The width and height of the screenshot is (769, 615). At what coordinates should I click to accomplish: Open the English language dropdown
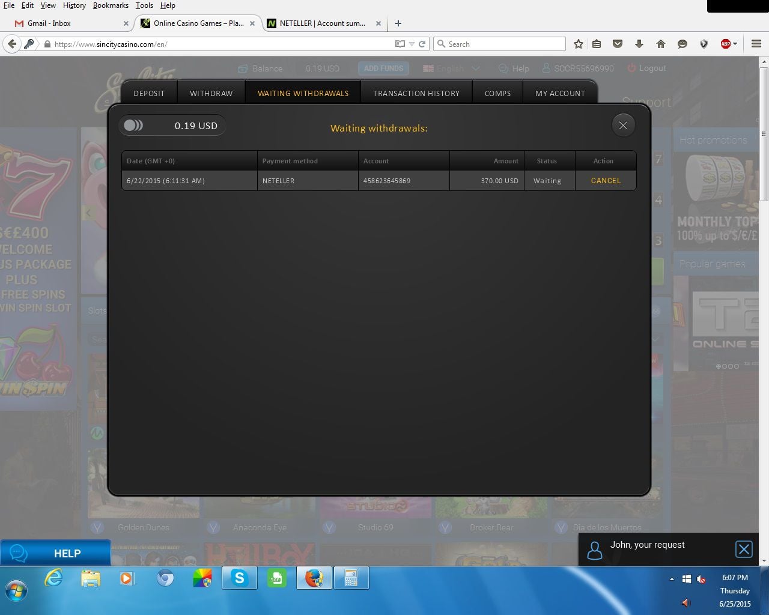[x=451, y=68]
